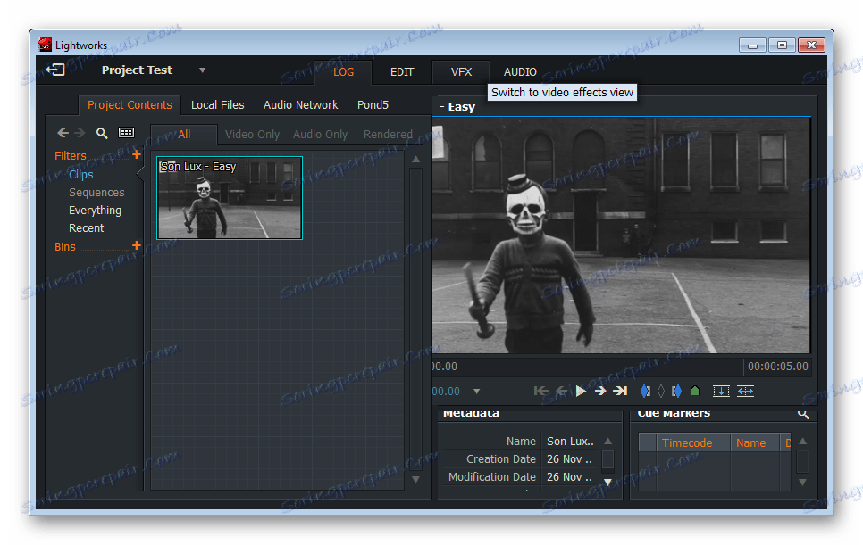Mark the out point on the clip

click(676, 391)
